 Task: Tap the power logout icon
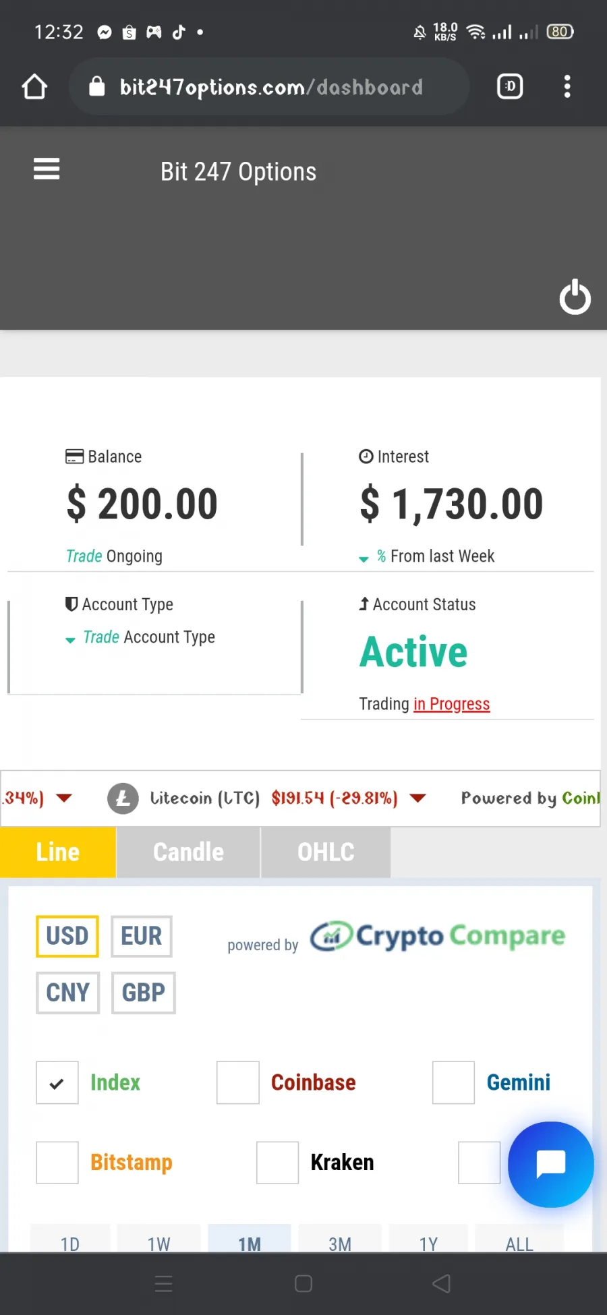pyautogui.click(x=575, y=297)
